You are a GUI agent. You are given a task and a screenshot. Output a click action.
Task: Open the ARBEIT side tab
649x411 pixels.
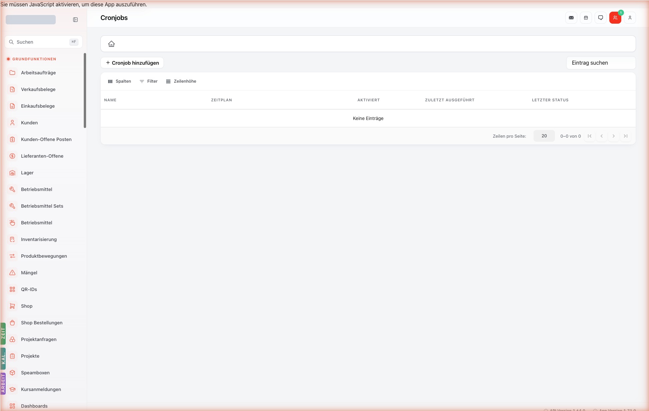point(3,384)
